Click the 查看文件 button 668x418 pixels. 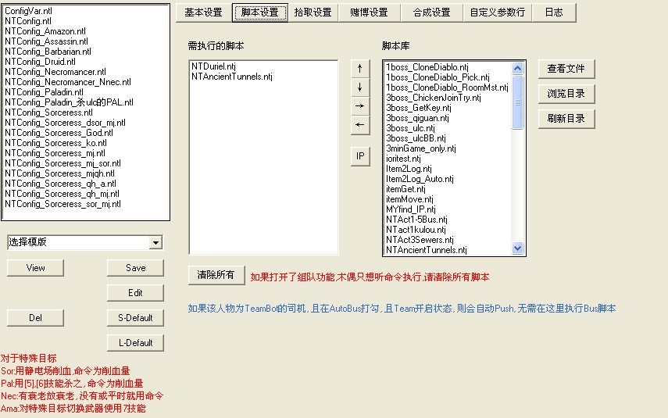tap(566, 69)
